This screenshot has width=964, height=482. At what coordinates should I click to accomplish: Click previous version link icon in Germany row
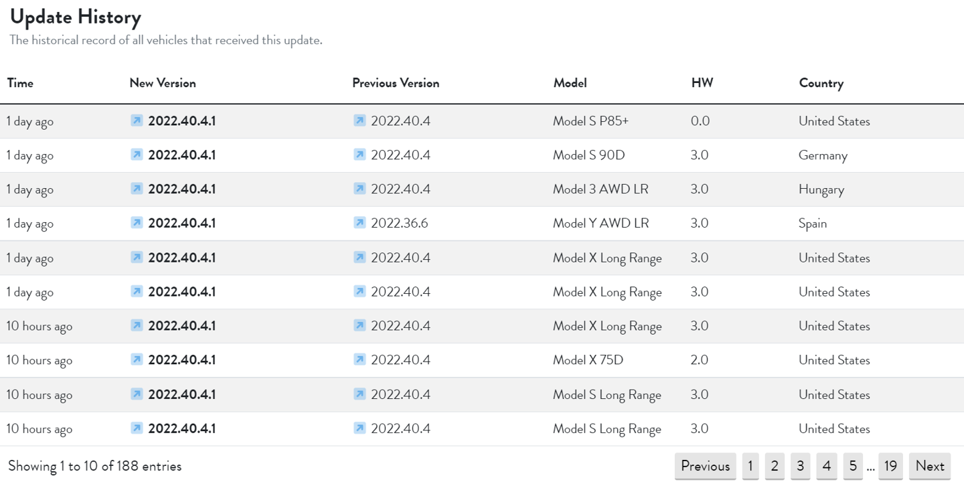point(359,155)
